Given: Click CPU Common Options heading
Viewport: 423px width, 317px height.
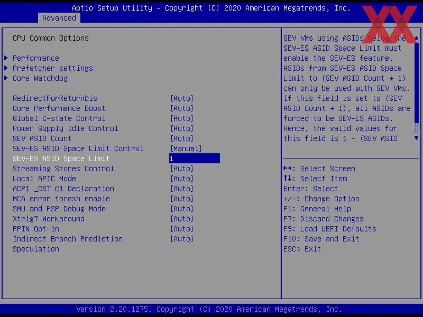Looking at the screenshot, I should (x=51, y=38).
